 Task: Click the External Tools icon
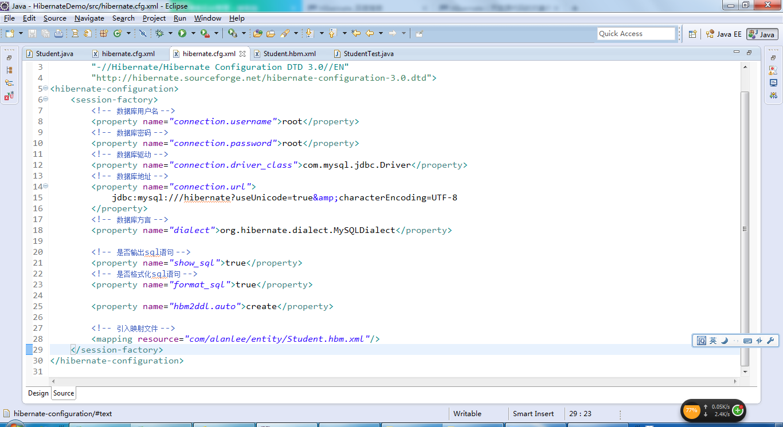click(233, 34)
